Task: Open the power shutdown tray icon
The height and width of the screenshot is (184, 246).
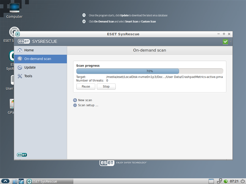Action: [243, 181]
